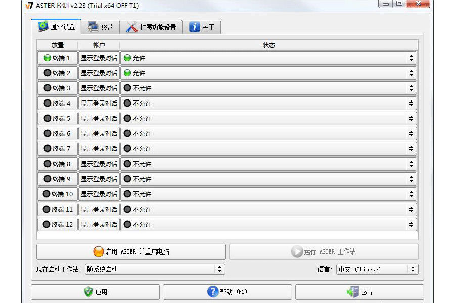The image size is (455, 303).
Task: Open the 终端 tab
Action: (x=101, y=27)
